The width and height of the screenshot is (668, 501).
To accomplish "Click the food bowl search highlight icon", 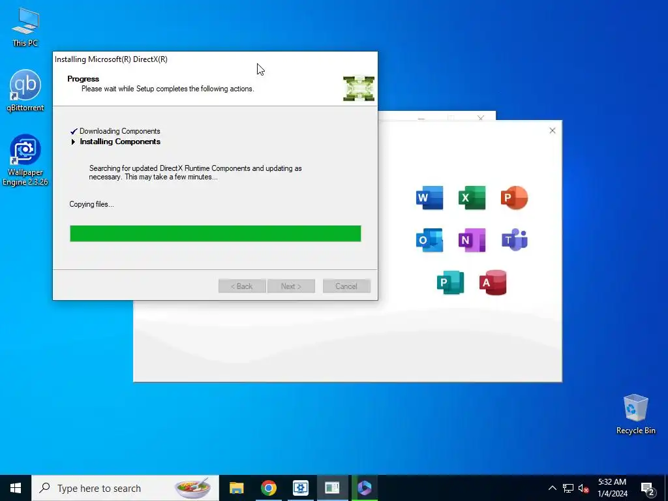I will [192, 488].
